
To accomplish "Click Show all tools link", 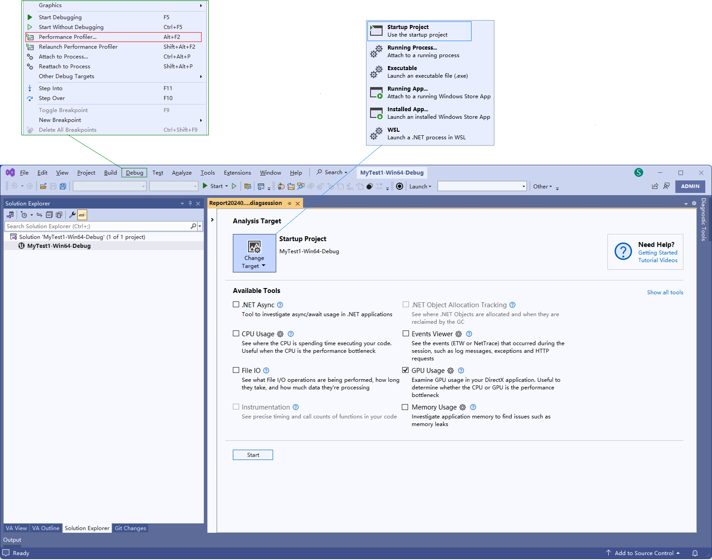I will pos(665,293).
